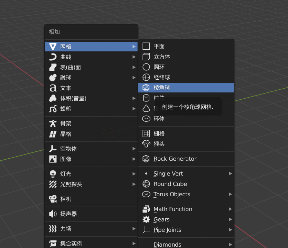
Task: Click the 灯光 light bulb icon
Action: [53, 174]
